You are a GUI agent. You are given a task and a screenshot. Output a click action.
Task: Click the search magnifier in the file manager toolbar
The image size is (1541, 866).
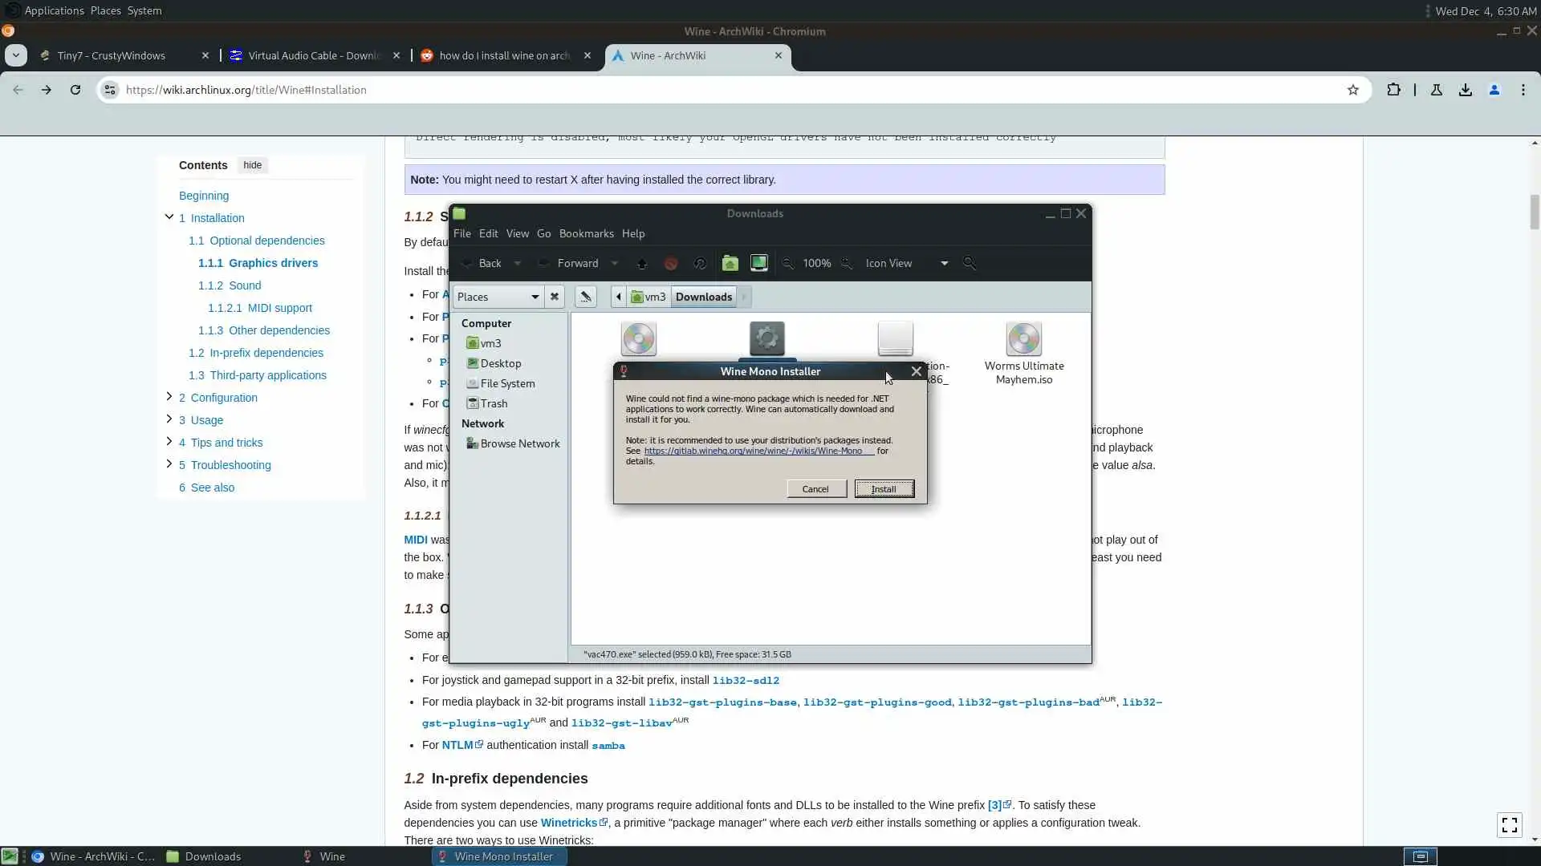click(x=970, y=263)
